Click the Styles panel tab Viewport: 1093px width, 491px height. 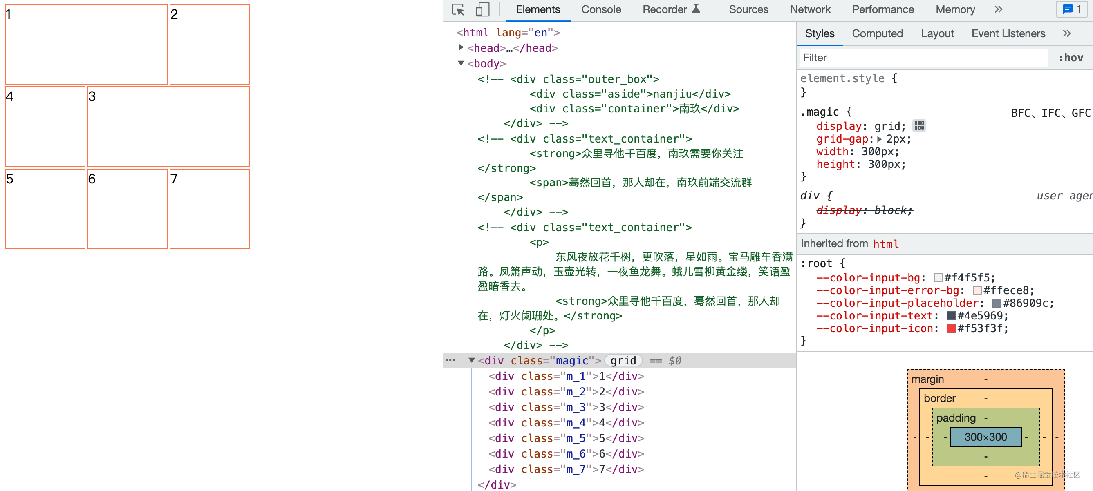pos(819,34)
